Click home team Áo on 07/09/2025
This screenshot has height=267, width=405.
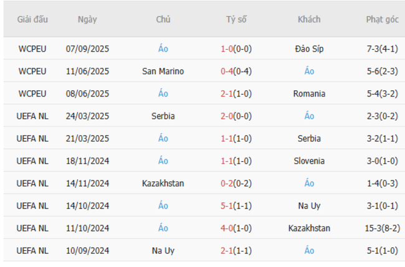(x=163, y=49)
